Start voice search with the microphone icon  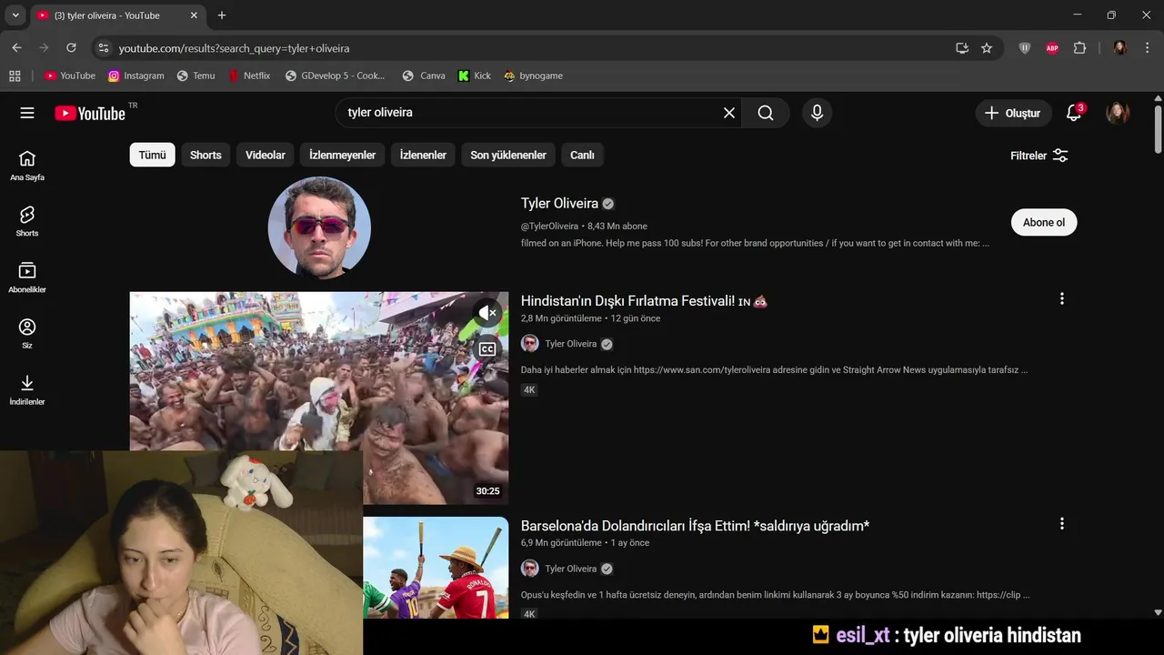[817, 113]
